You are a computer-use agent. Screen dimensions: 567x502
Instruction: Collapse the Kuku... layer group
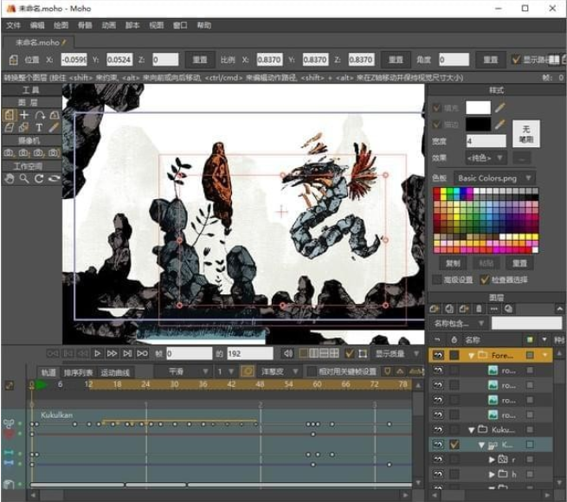point(472,429)
